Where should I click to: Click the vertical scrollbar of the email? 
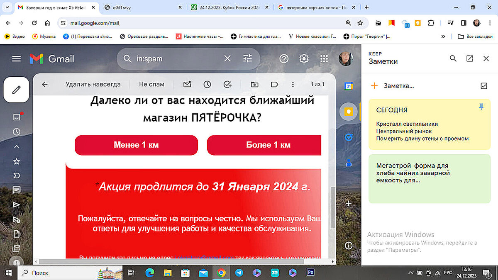[332, 207]
